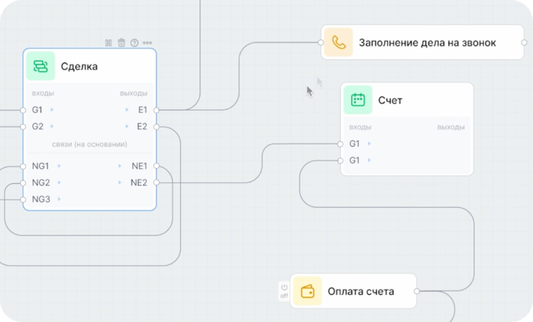Pause the Сделка node
Image resolution: width=533 pixels, height=322 pixels.
[x=108, y=43]
